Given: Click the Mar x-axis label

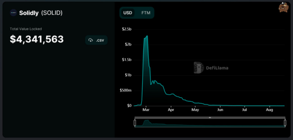Looking at the screenshot, I should click(146, 110).
